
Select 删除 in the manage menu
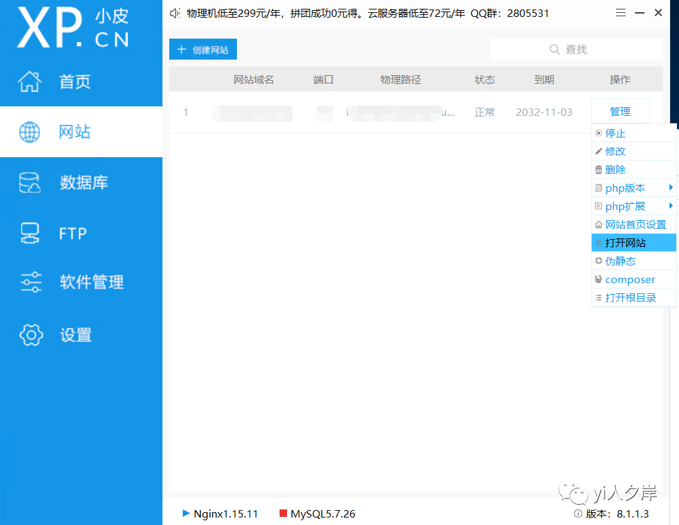coord(634,169)
